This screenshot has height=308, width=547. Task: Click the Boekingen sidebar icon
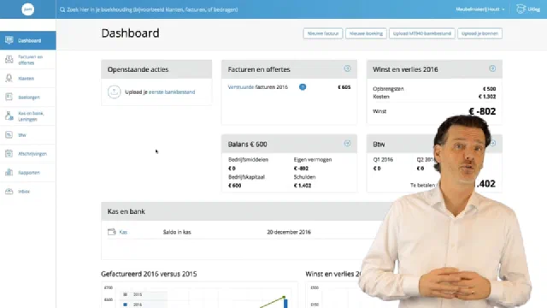[x=9, y=97]
